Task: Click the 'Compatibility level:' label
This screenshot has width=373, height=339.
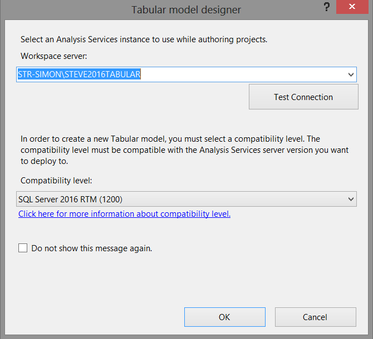Action: (56, 181)
